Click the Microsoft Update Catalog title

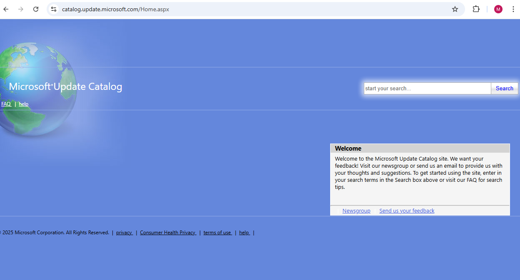(x=65, y=87)
